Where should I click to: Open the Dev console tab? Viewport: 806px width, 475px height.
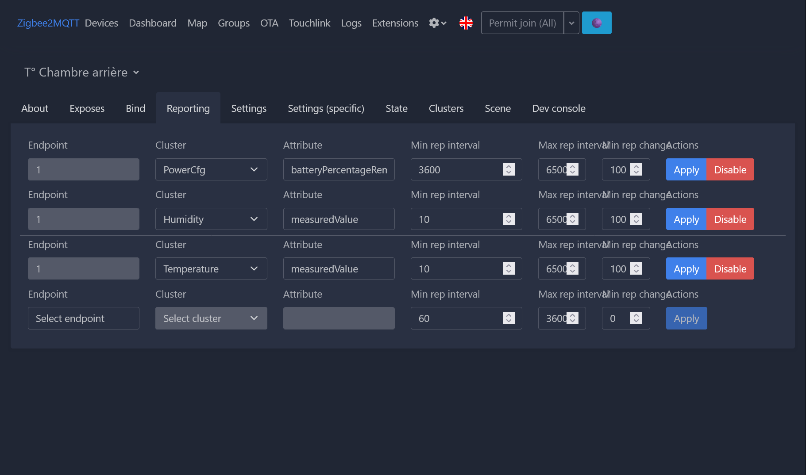559,108
